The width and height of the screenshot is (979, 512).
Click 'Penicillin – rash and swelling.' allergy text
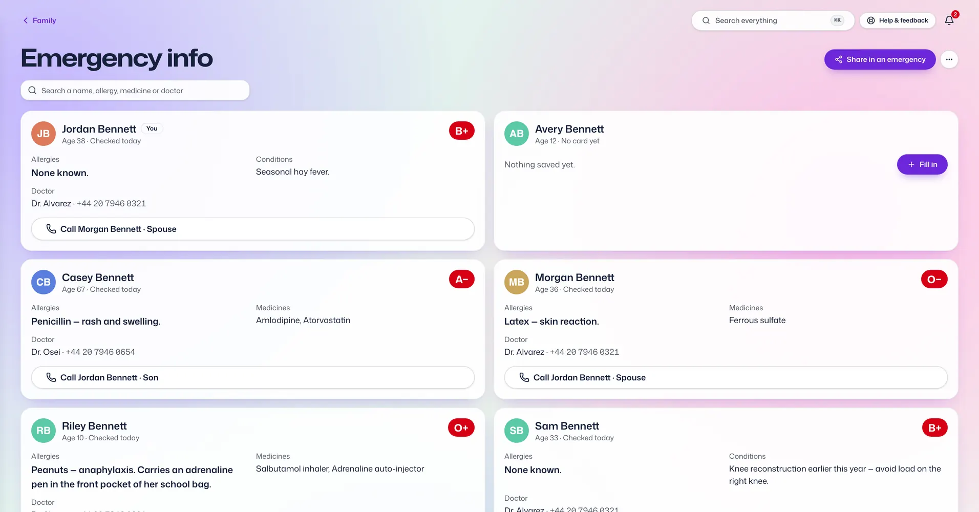coord(96,322)
